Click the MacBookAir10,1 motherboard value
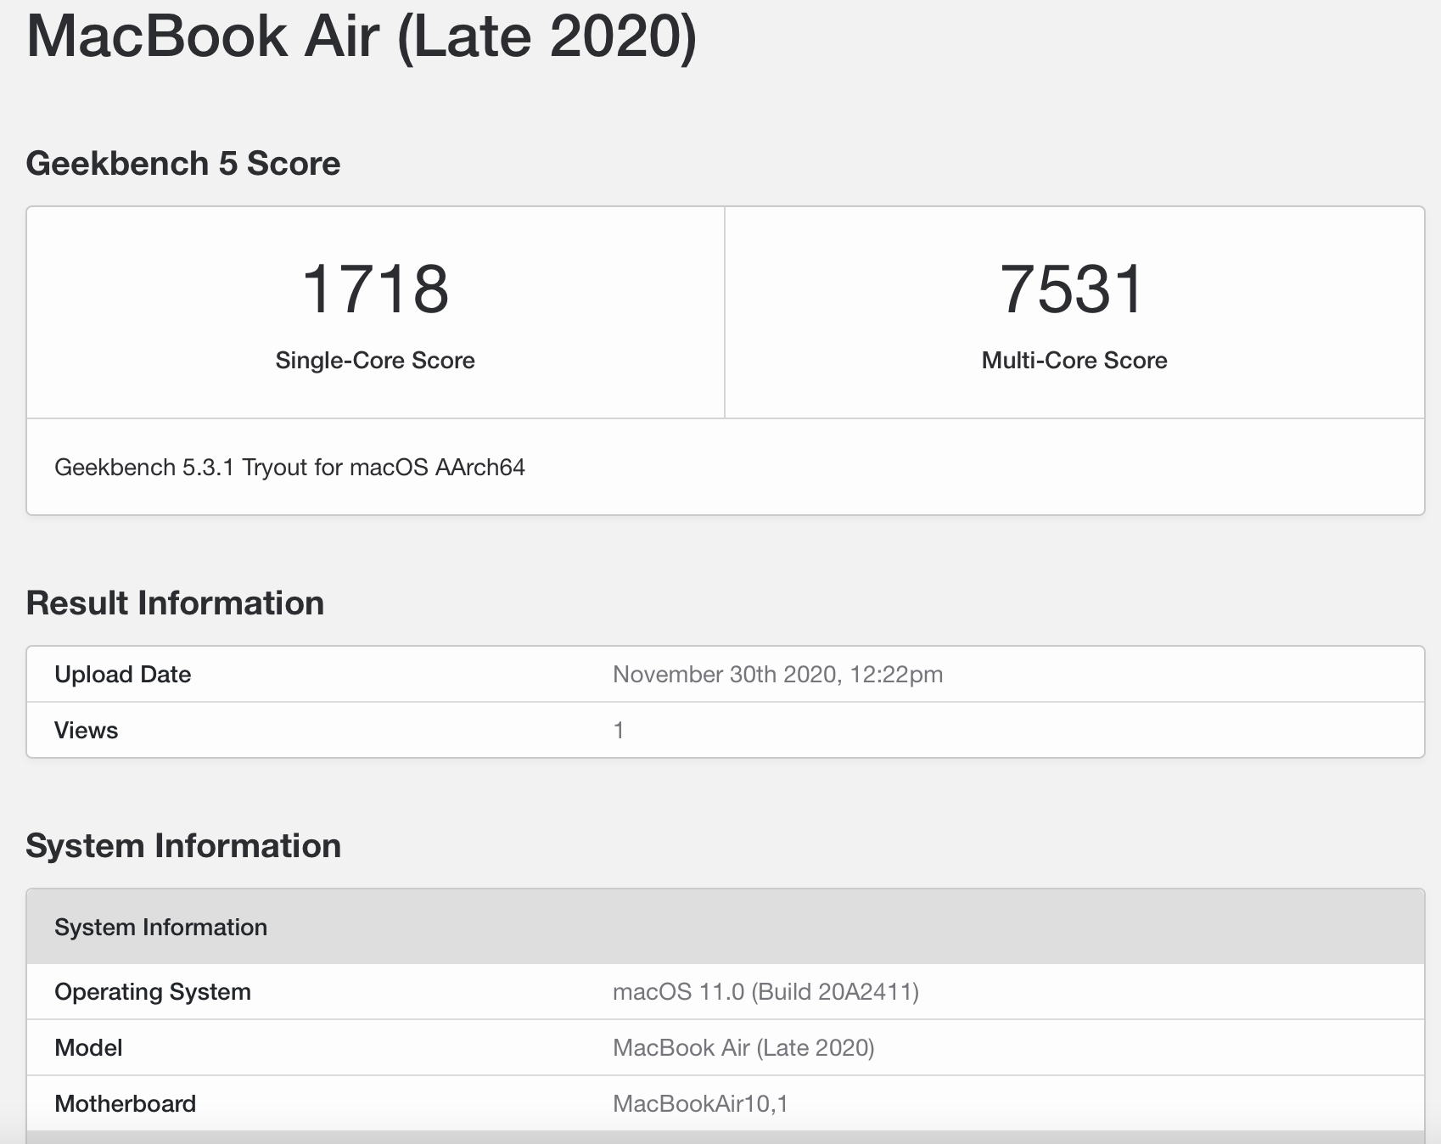The width and height of the screenshot is (1441, 1144). point(700,1103)
